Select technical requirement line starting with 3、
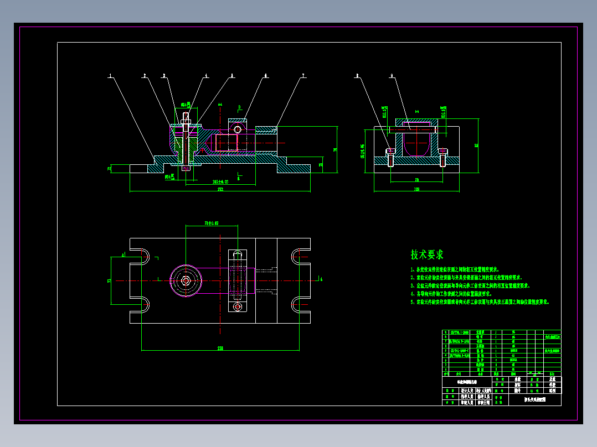597x447 pixels. (x=470, y=285)
